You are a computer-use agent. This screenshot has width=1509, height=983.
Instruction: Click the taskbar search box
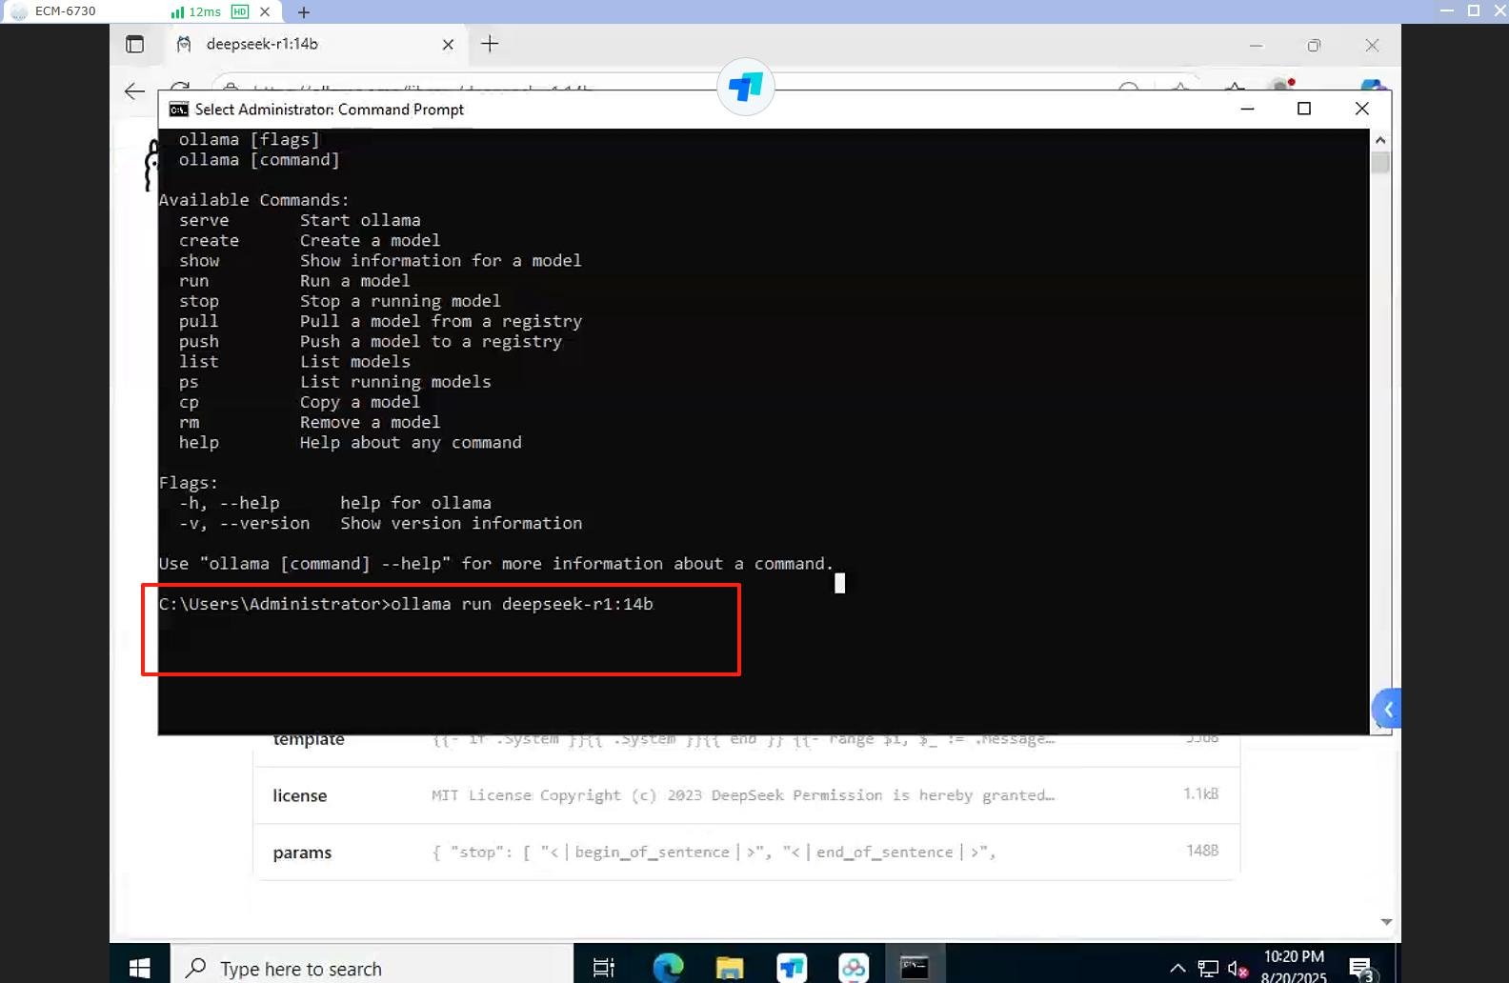pos(372,968)
